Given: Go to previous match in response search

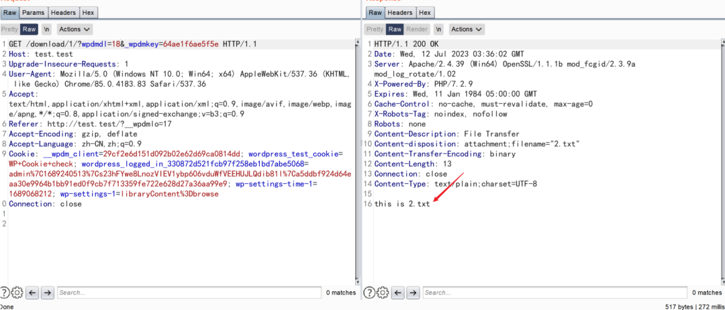Looking at the screenshot, I should [x=397, y=293].
